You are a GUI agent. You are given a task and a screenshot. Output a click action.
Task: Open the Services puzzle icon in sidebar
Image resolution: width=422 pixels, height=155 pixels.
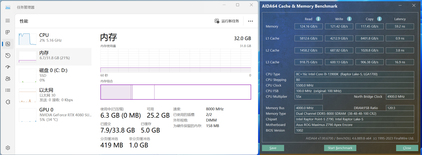[x=8, y=102]
